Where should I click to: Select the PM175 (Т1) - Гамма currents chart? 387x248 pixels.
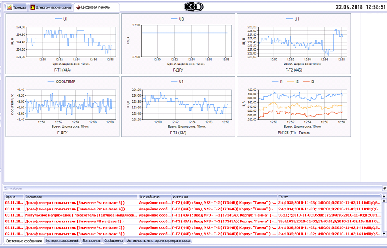point(294,106)
